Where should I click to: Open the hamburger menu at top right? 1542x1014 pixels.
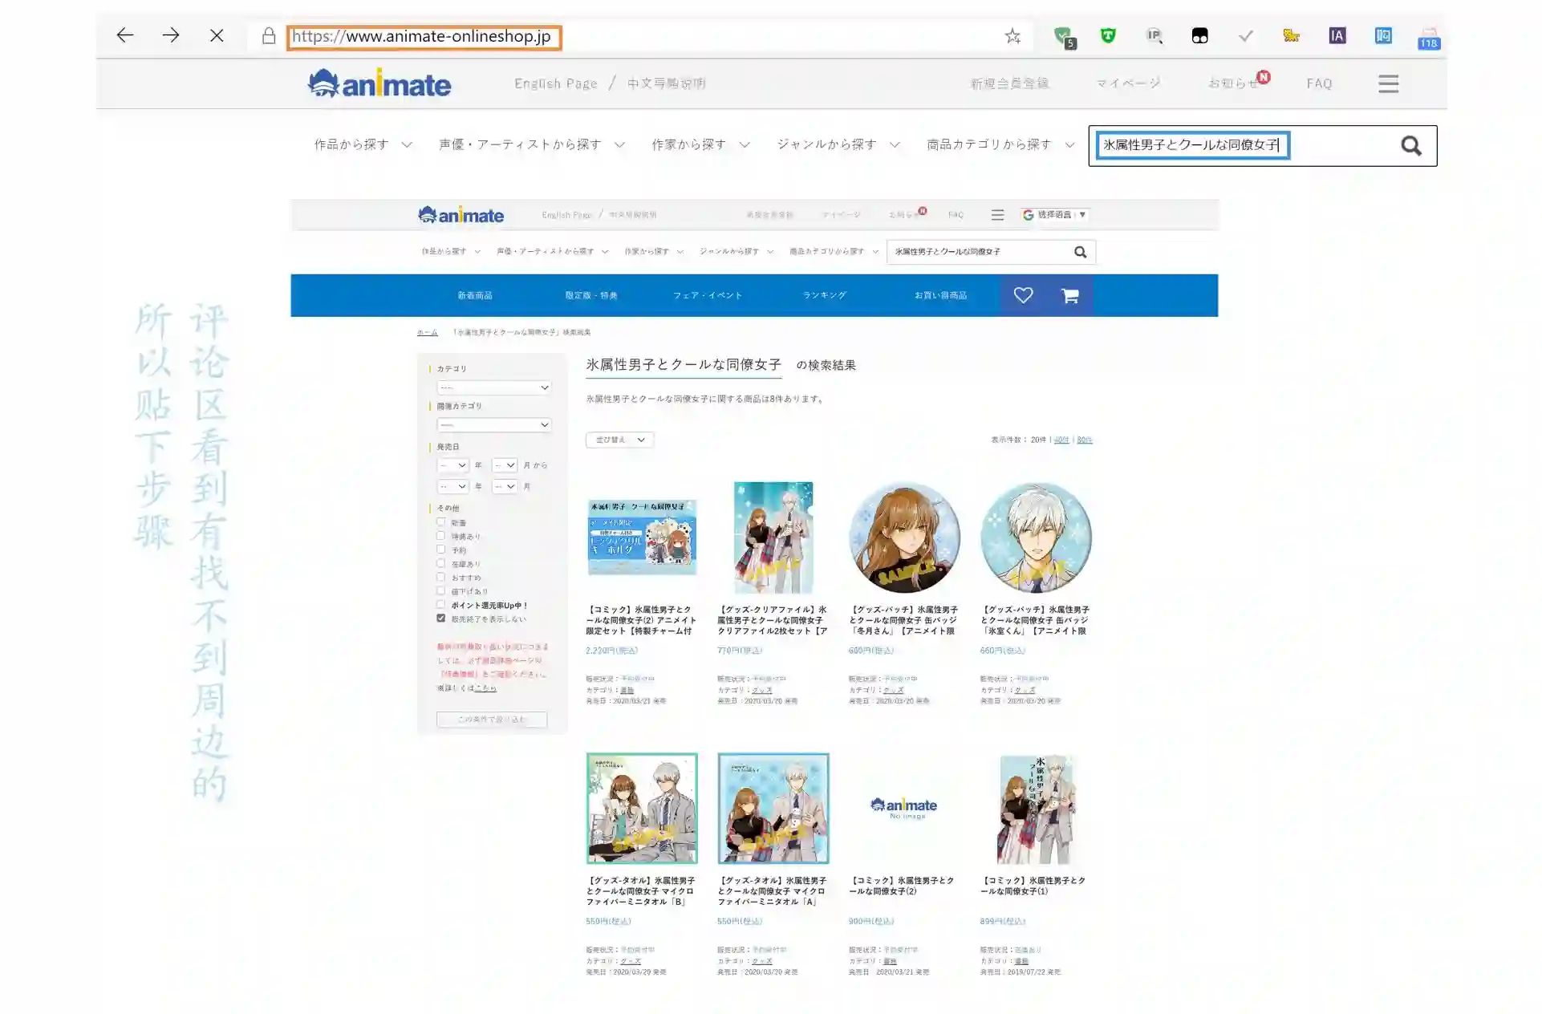click(1389, 83)
